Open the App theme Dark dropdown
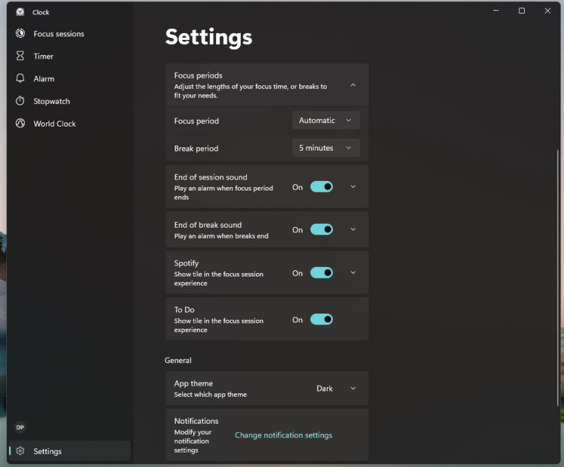This screenshot has height=467, width=564. point(335,388)
